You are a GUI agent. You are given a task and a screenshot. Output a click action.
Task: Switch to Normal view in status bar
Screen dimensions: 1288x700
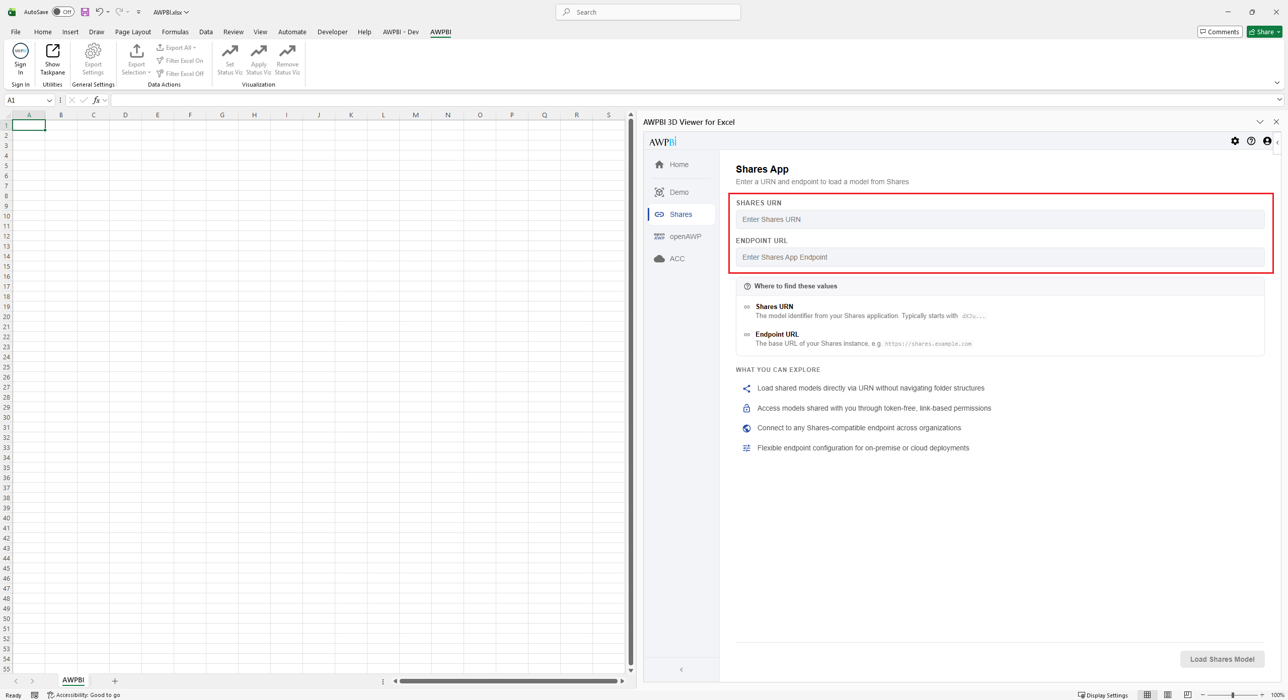pyautogui.click(x=1148, y=695)
